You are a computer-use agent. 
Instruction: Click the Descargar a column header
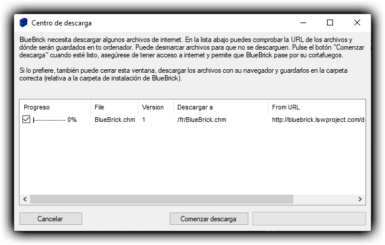pos(221,107)
